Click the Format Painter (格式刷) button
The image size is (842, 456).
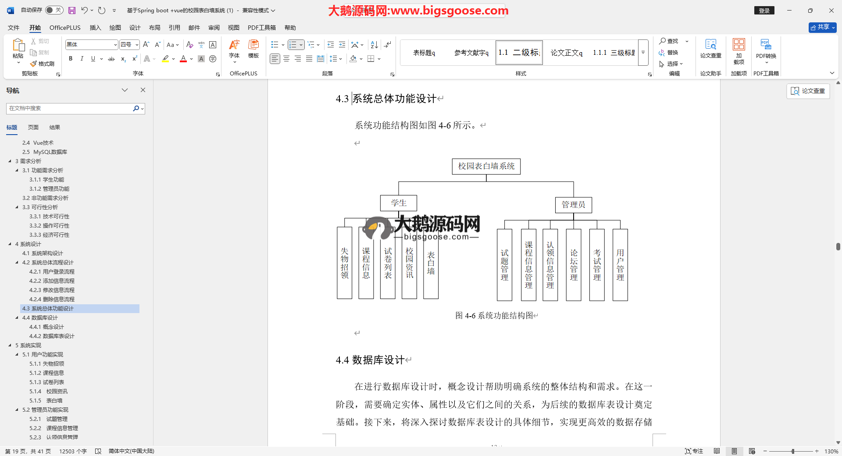(43, 64)
